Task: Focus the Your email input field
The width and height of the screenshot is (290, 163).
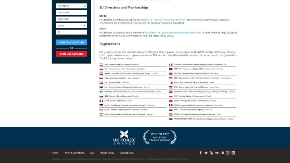Action: point(71,19)
